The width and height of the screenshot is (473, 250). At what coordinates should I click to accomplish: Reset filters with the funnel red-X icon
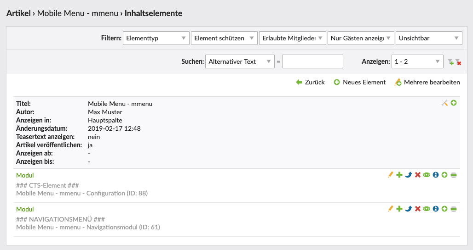458,61
